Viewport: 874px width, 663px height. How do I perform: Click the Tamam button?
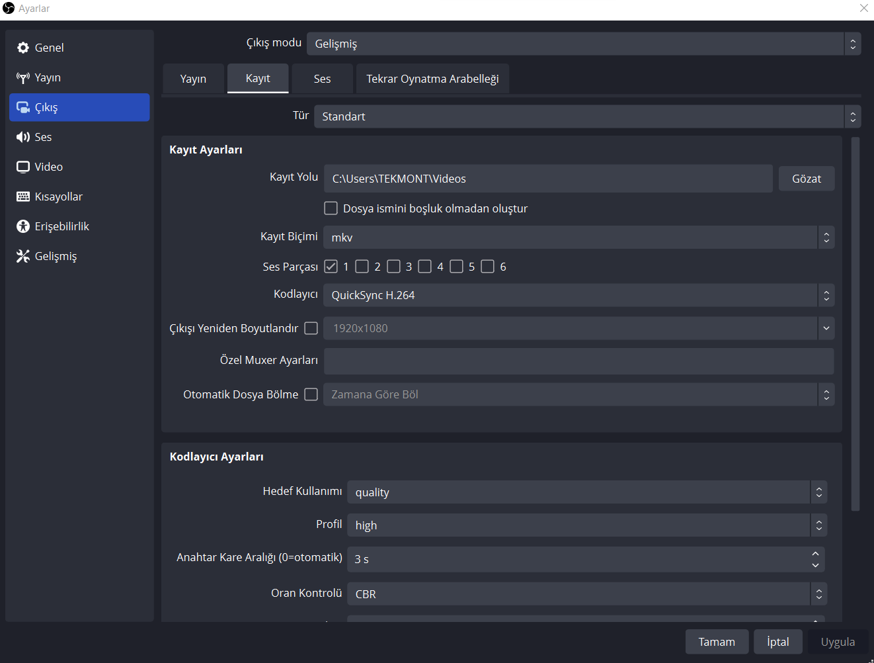[717, 642]
